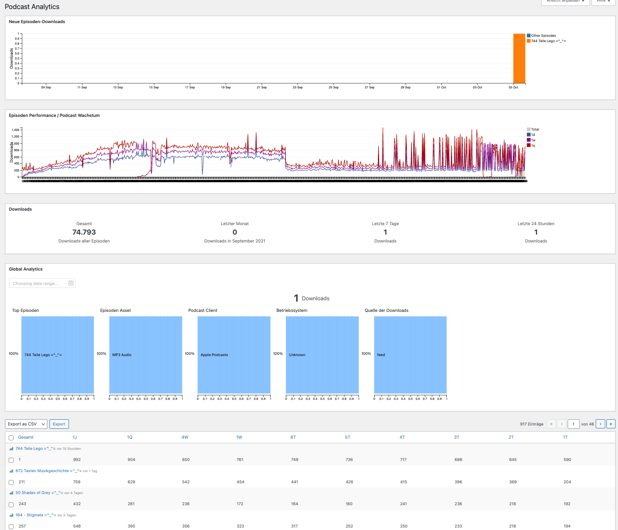The width and height of the screenshot is (618, 530).
Task: Sort the table by the 4W column
Action: (x=185, y=437)
